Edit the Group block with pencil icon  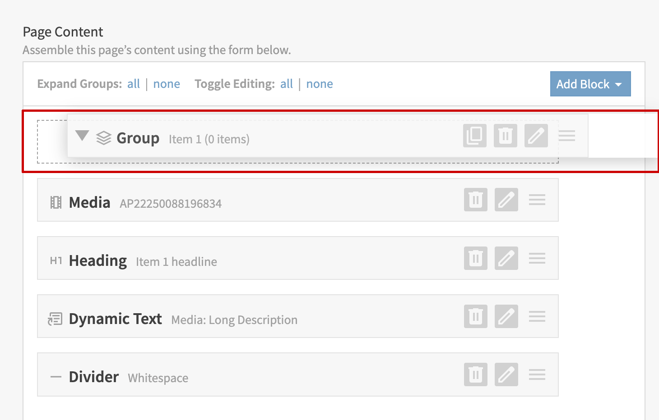point(536,136)
